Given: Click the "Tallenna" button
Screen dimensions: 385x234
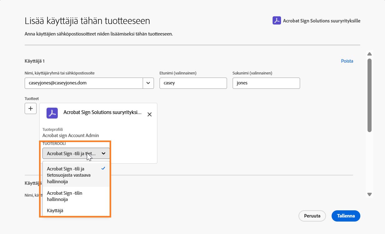Looking at the screenshot, I should pos(346,216).
